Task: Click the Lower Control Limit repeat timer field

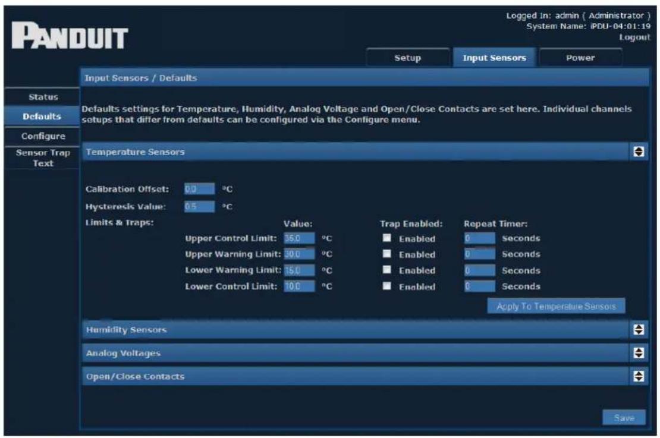Action: click(x=480, y=286)
